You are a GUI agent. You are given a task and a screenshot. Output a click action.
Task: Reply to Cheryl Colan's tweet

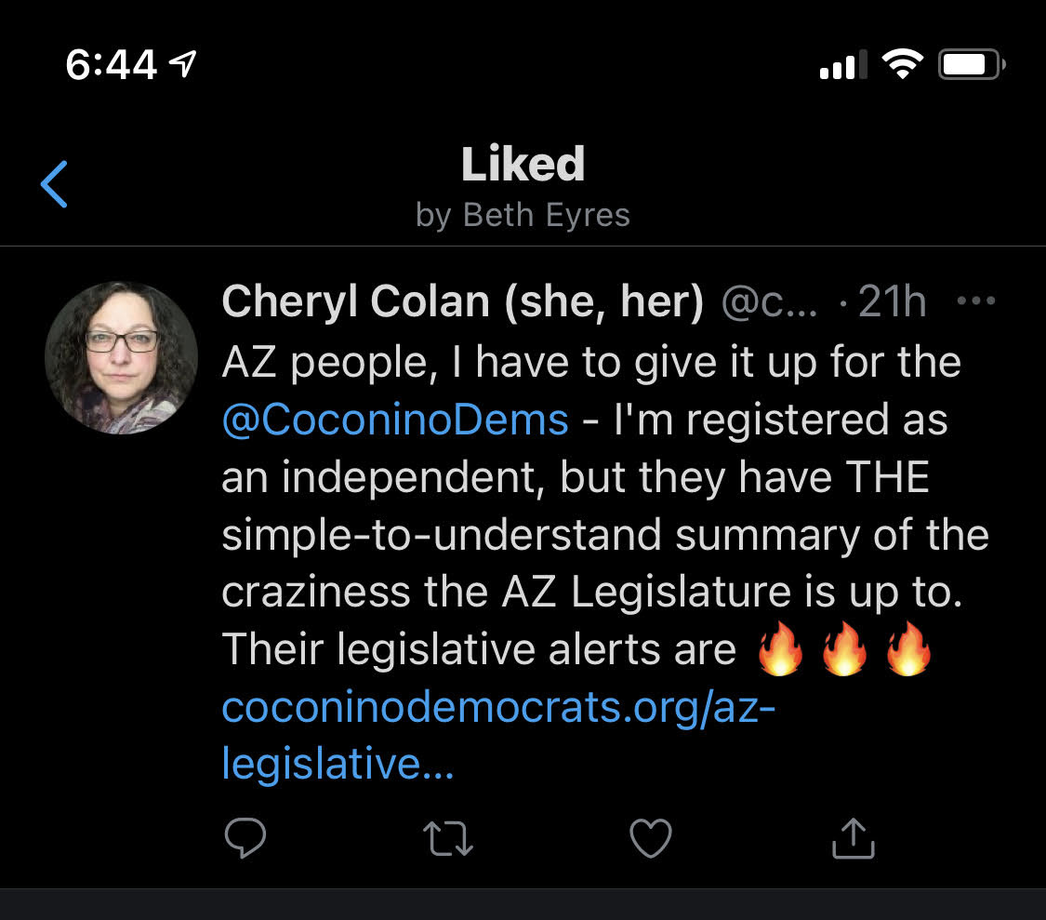(x=245, y=838)
